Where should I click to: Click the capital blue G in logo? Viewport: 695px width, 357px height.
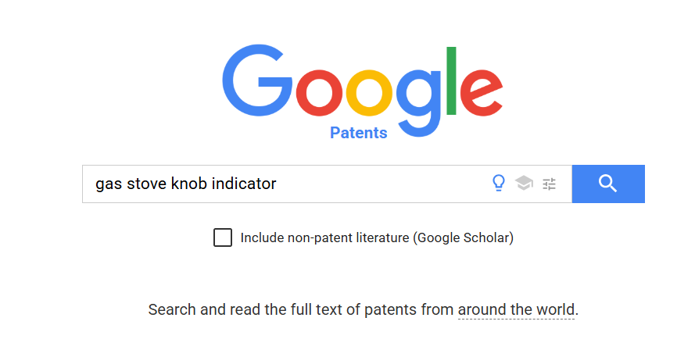(x=256, y=81)
